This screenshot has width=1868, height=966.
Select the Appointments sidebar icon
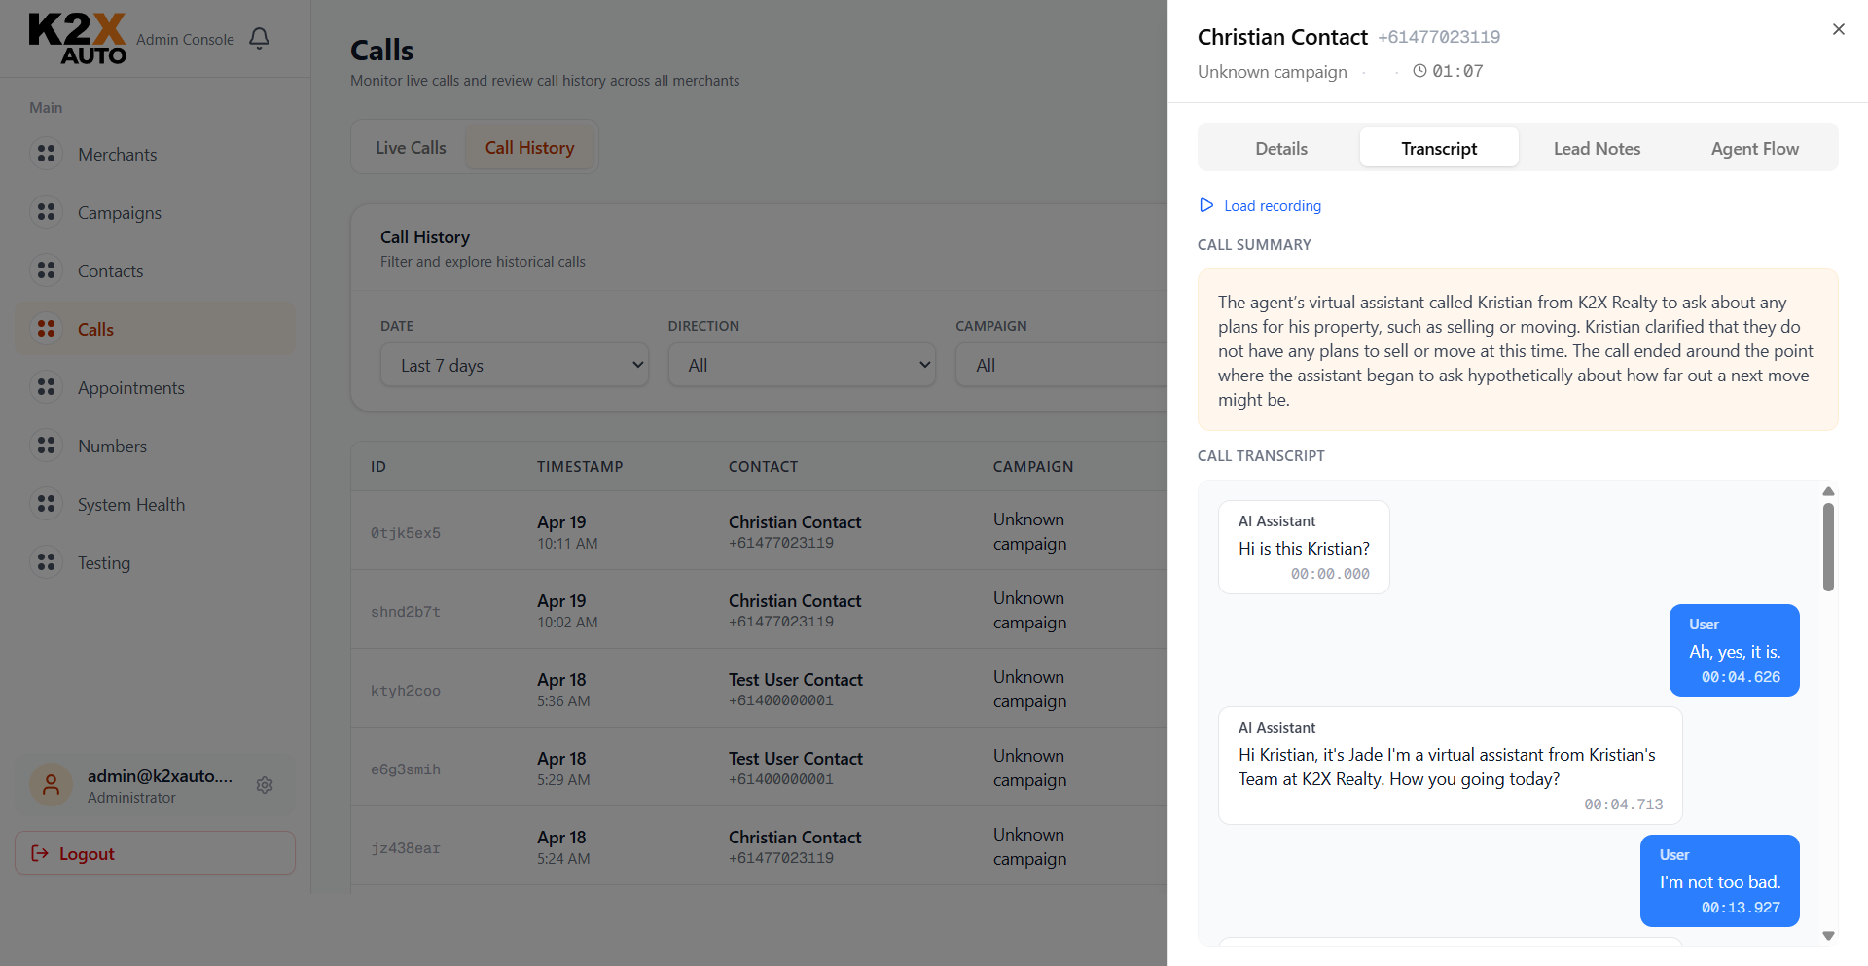46,387
